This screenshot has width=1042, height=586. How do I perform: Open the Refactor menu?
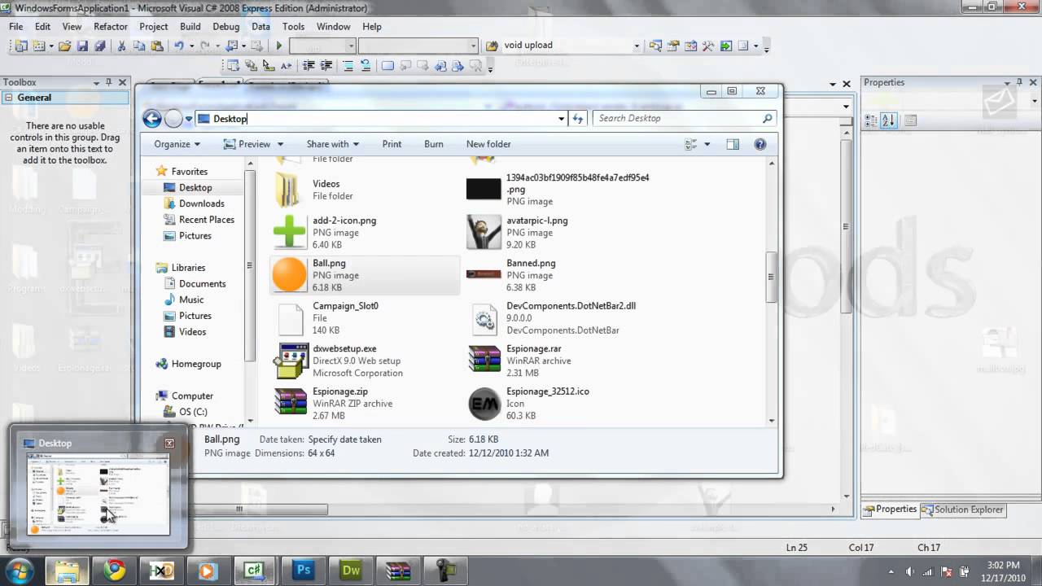point(111,26)
